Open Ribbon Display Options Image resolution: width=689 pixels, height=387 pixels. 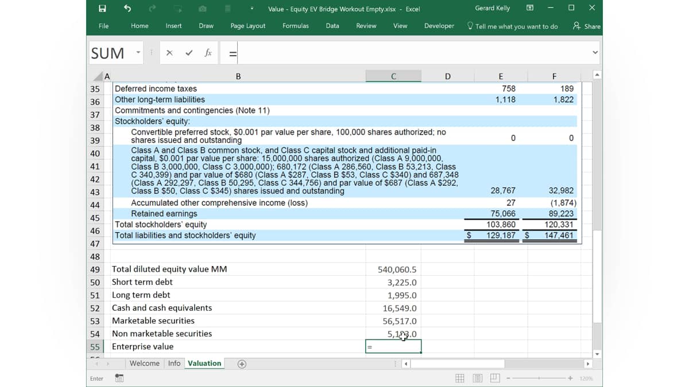tap(529, 8)
